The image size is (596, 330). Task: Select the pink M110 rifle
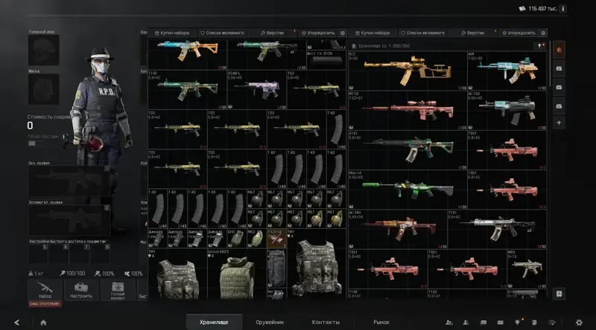coord(408,111)
